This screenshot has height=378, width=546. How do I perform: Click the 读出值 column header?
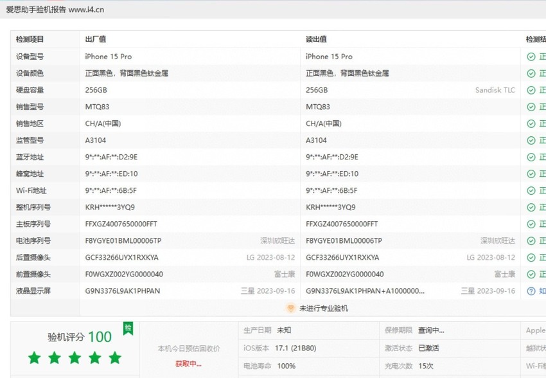click(x=316, y=39)
